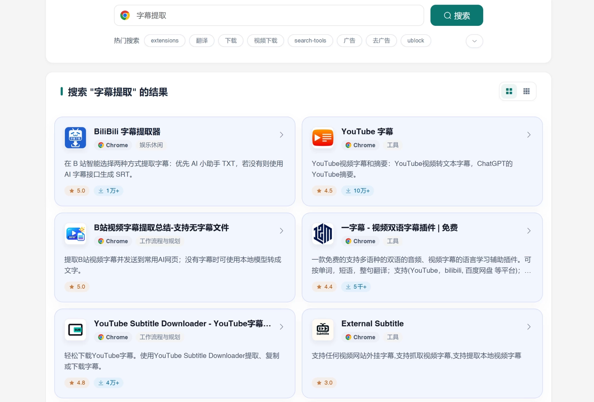This screenshot has height=402, width=594.
Task: Click the 4万+ download count badge
Action: [x=109, y=383]
